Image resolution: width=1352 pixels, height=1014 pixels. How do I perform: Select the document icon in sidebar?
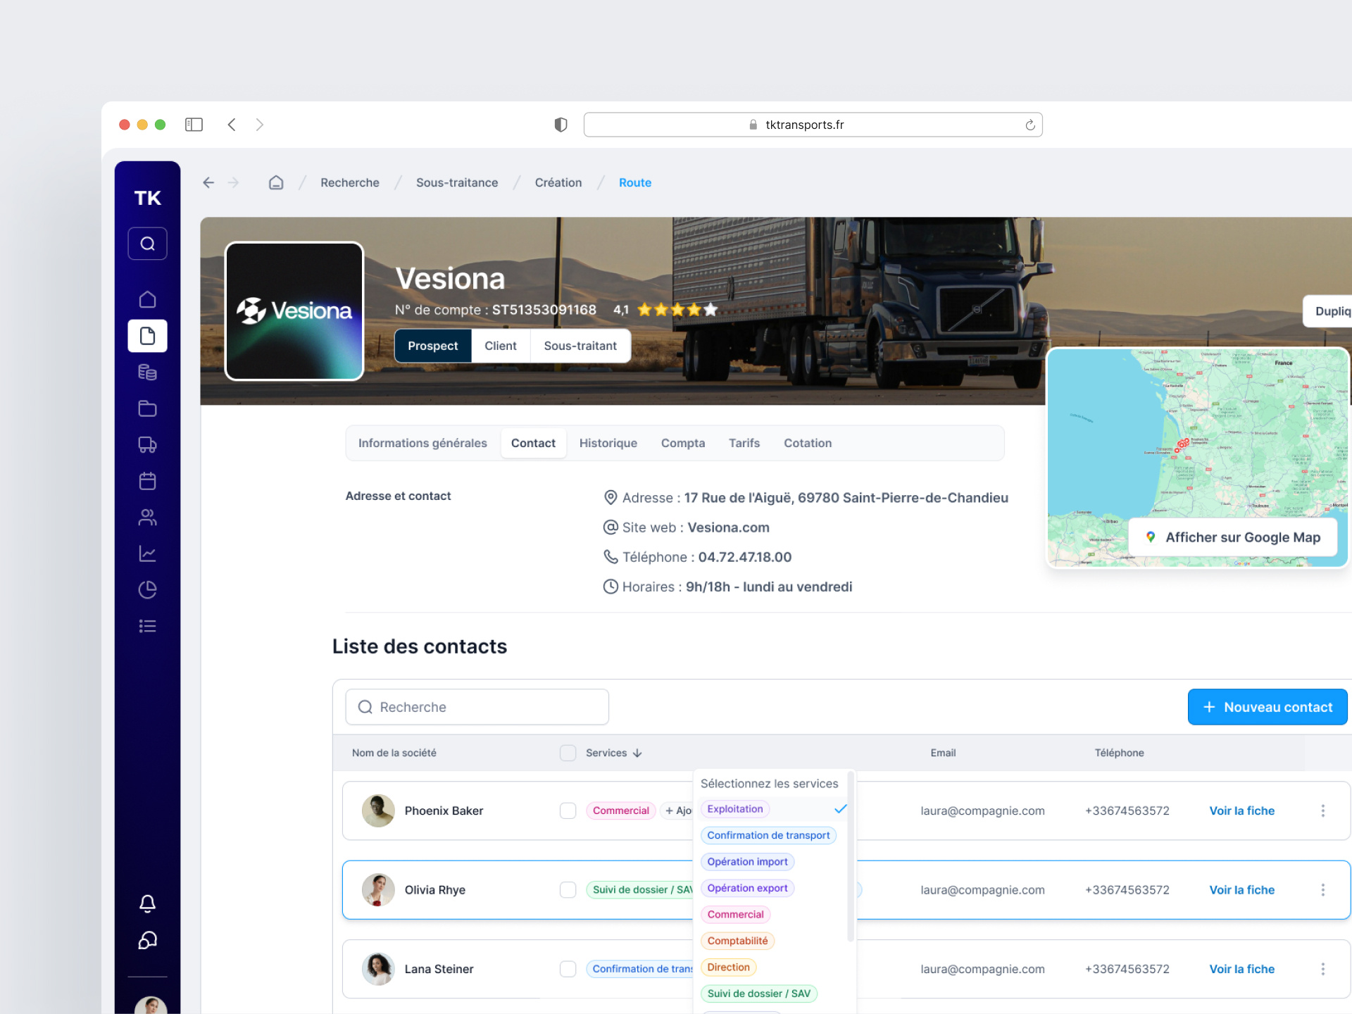click(x=147, y=336)
